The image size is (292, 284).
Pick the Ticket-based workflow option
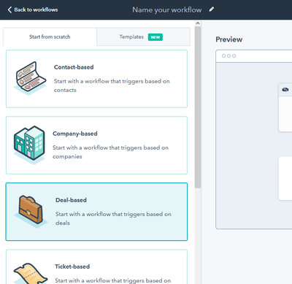(x=96, y=266)
